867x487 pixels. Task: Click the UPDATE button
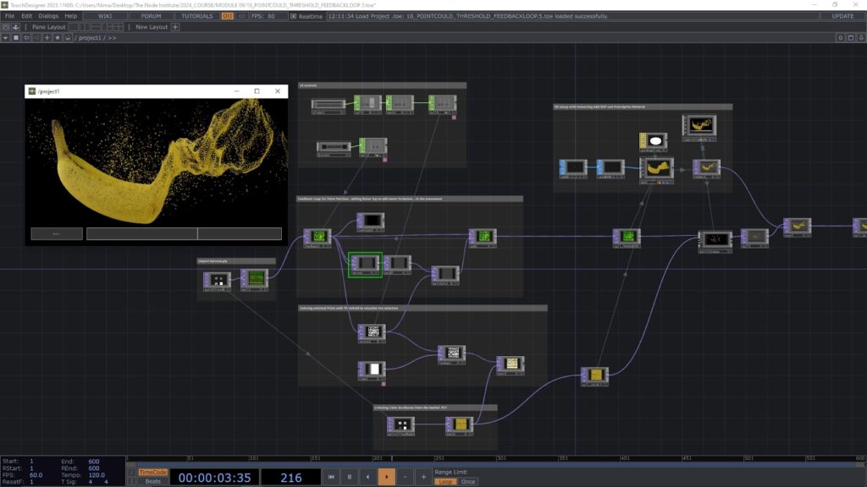pyautogui.click(x=842, y=16)
